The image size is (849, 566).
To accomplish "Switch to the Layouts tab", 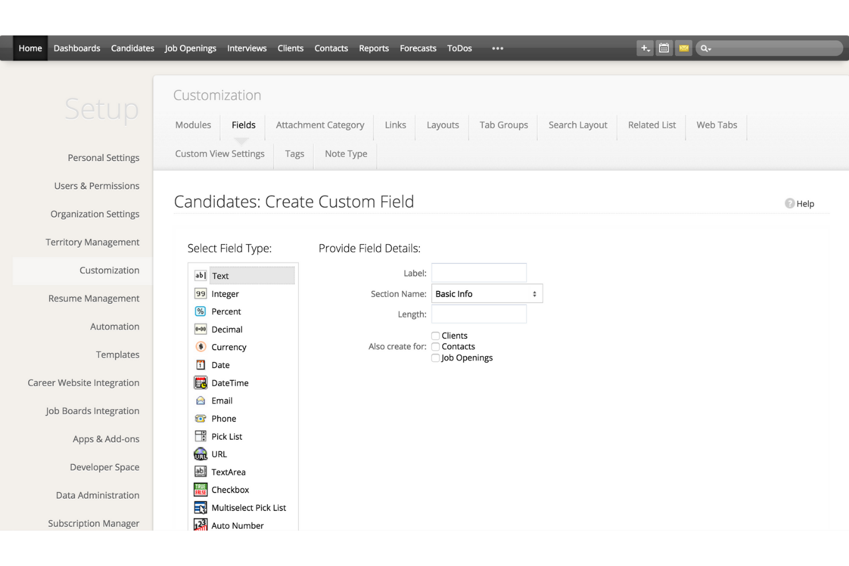I will [442, 124].
